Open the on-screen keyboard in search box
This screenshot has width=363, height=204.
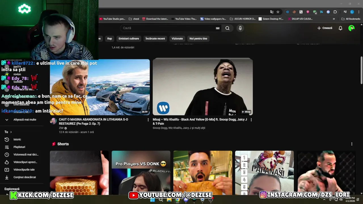pyautogui.click(x=218, y=28)
